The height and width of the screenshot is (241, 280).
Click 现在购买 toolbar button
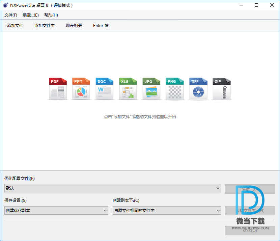click(74, 26)
